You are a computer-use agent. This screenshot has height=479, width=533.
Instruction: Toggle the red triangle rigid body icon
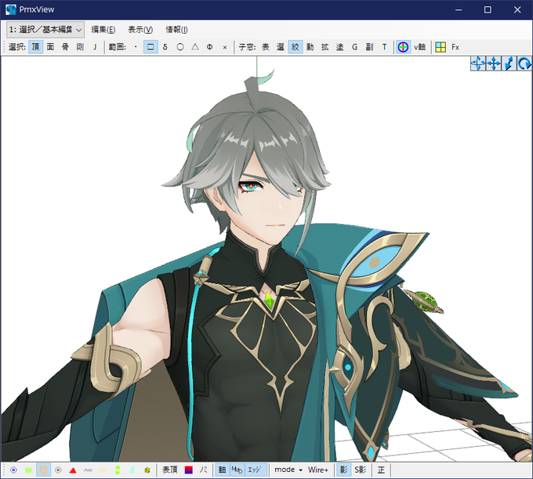coord(73,470)
